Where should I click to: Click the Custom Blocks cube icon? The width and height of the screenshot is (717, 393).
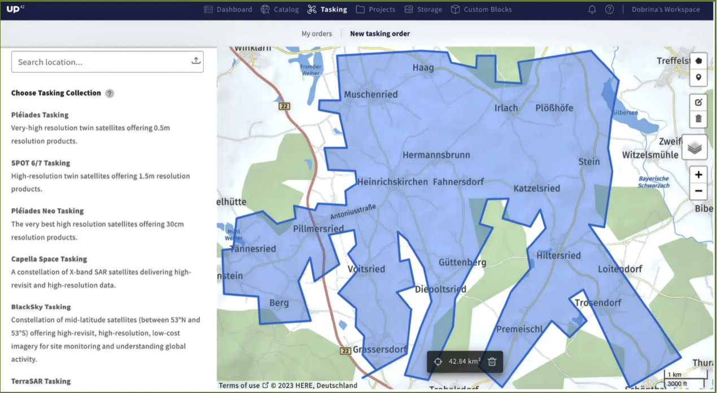(x=455, y=10)
